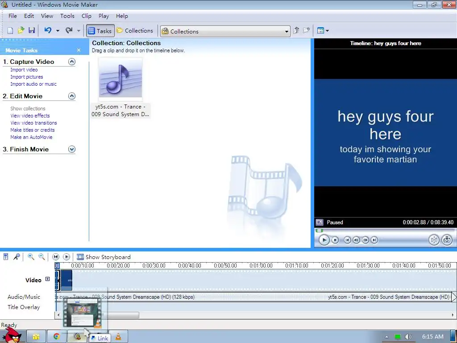This screenshot has width=457, height=343.
Task: Select the Trance audio clip on Audio/Music track
Action: 253,297
